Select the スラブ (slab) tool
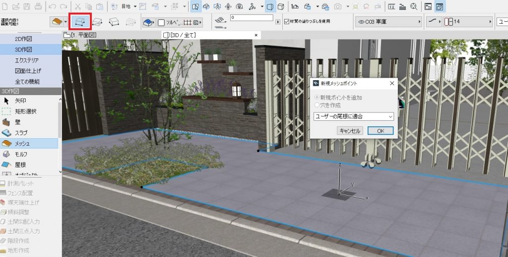This screenshot has height=257, width=508. tap(21, 133)
